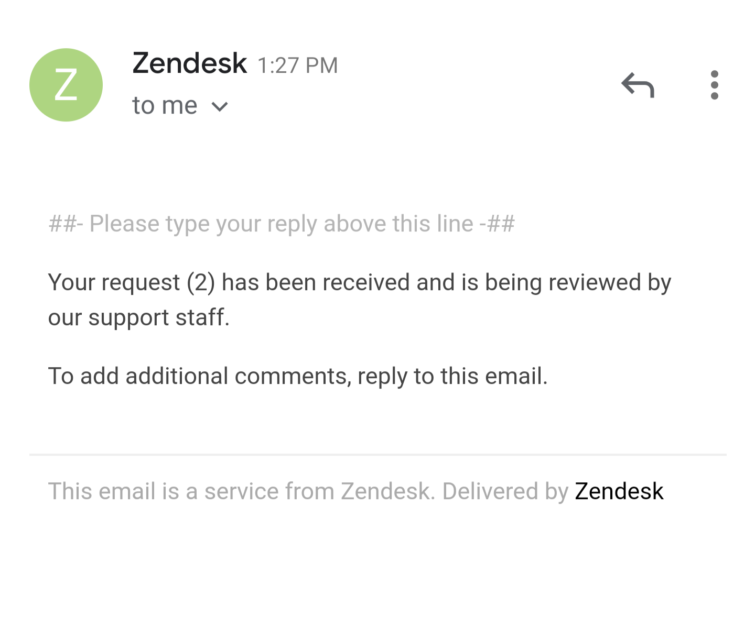Image resolution: width=755 pixels, height=639 pixels.
Task: Click the 'Please type your reply above' line
Action: 282,224
